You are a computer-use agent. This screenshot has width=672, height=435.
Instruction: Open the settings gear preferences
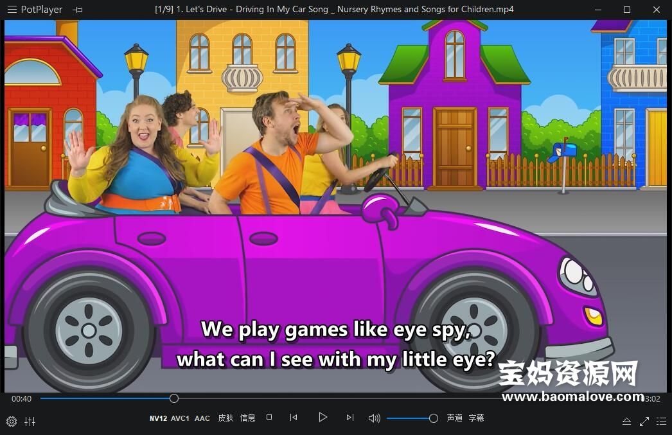tap(12, 422)
